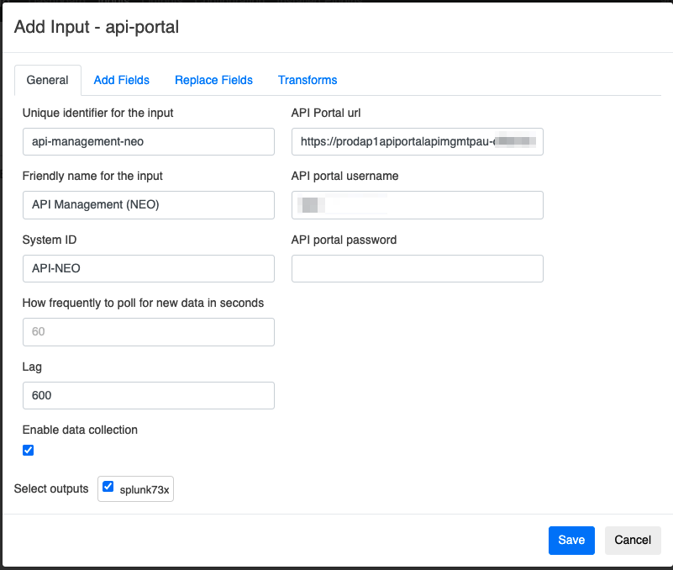
Task: Go to the Transforms tab
Action: pyautogui.click(x=308, y=80)
